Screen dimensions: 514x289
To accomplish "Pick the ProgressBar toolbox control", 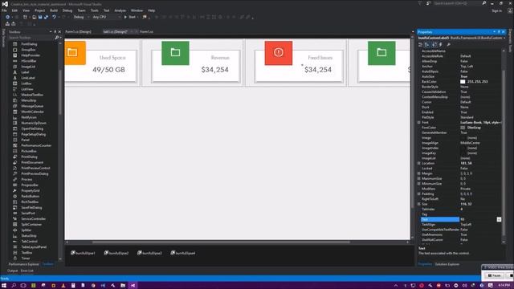I will point(30,185).
